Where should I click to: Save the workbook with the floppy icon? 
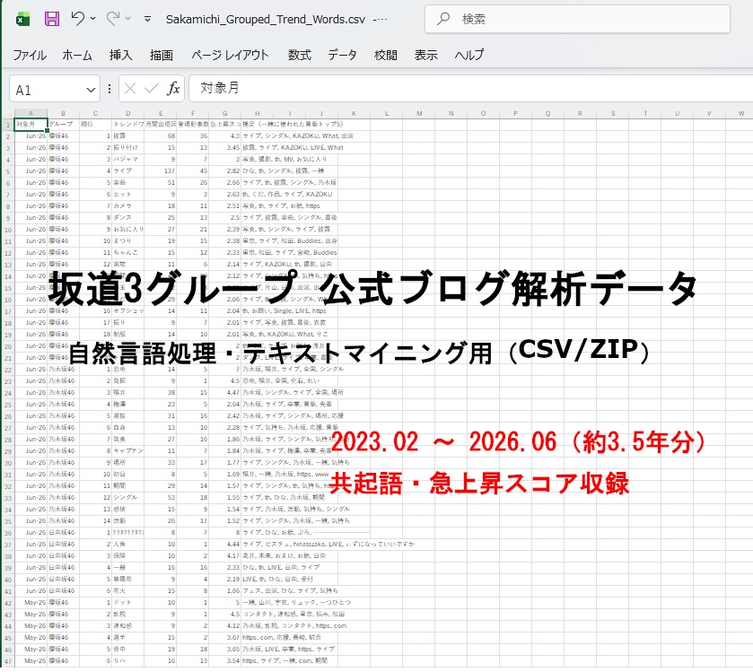tap(52, 19)
